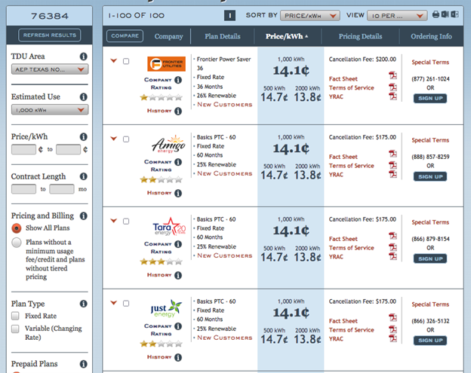Open Tara Energy Terms of Service link
Screen dimensions: 471x373
pyautogui.click(x=352, y=248)
